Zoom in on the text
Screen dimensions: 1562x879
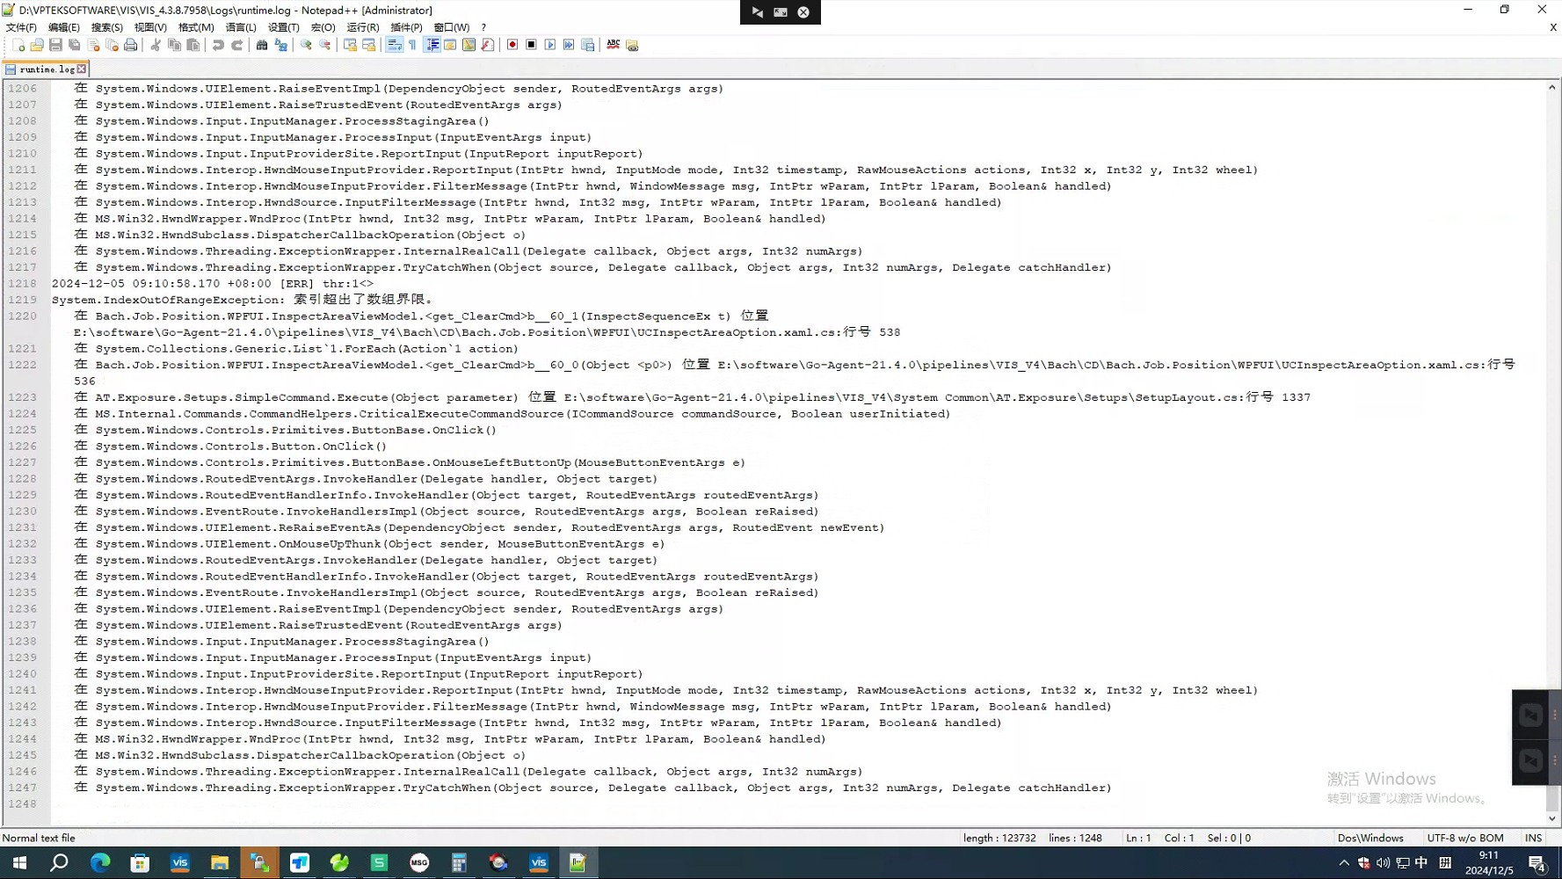coord(306,45)
